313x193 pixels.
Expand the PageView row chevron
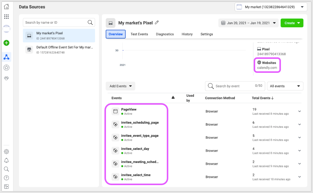[x=299, y=111]
